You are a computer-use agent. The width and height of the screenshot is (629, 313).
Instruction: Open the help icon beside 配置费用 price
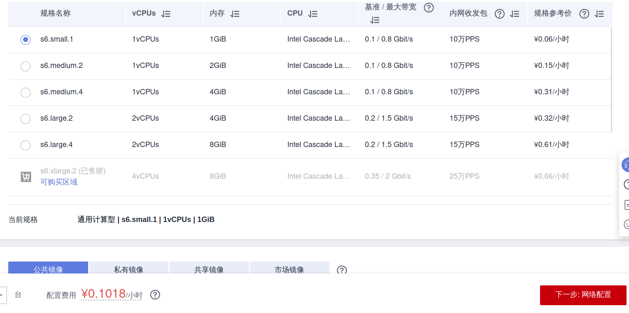155,294
